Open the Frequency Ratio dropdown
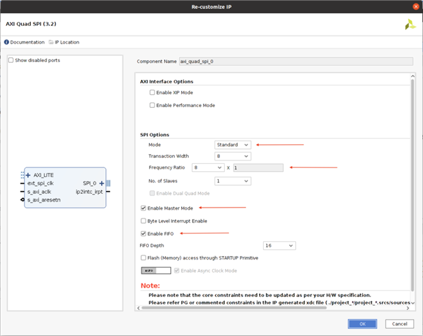Image resolution: width=423 pixels, height=336 pixels. point(208,167)
